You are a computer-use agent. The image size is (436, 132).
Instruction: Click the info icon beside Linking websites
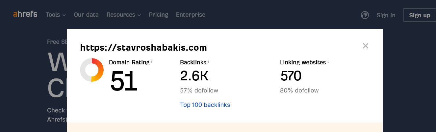click(328, 61)
